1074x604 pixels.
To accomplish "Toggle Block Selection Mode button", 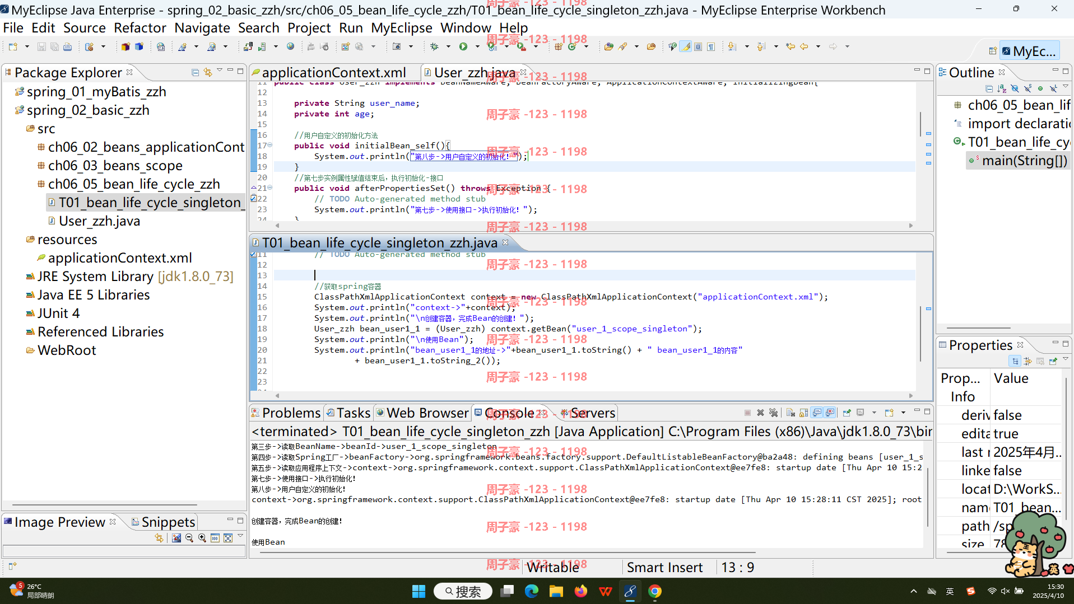I will (x=698, y=47).
